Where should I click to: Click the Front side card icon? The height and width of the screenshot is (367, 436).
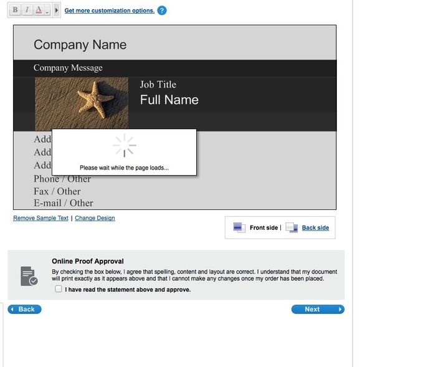tap(239, 228)
